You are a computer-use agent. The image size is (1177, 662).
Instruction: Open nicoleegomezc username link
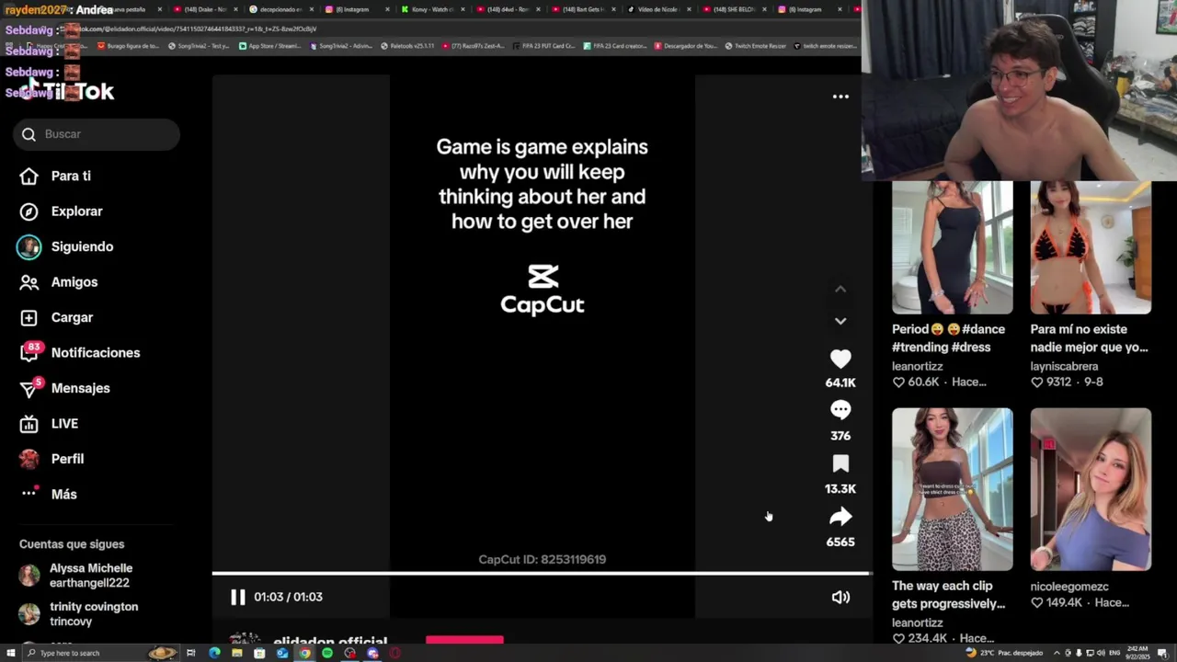point(1069,587)
